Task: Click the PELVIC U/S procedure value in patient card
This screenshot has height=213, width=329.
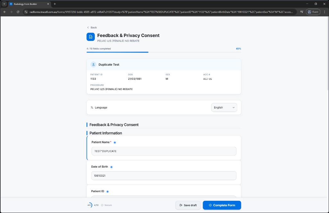Action: pos(111,89)
